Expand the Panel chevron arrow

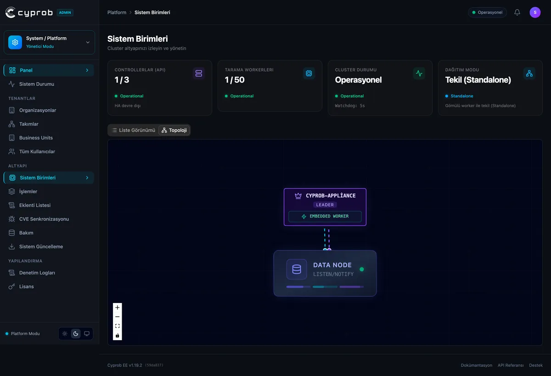tap(87, 70)
